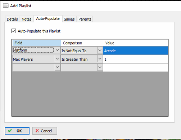This screenshot has height=140, width=181.
Task: Select the Arcade value cell
Action: coord(136,51)
